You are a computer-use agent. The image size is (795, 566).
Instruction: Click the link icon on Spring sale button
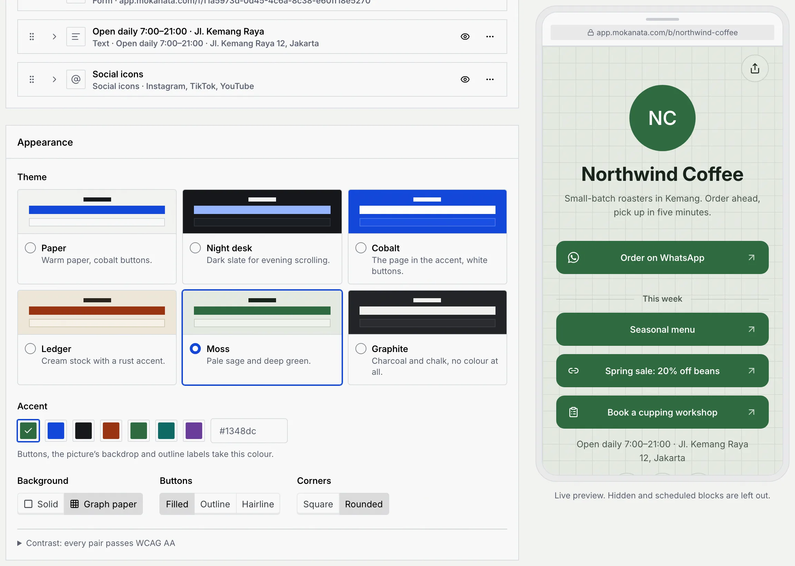[x=573, y=371]
